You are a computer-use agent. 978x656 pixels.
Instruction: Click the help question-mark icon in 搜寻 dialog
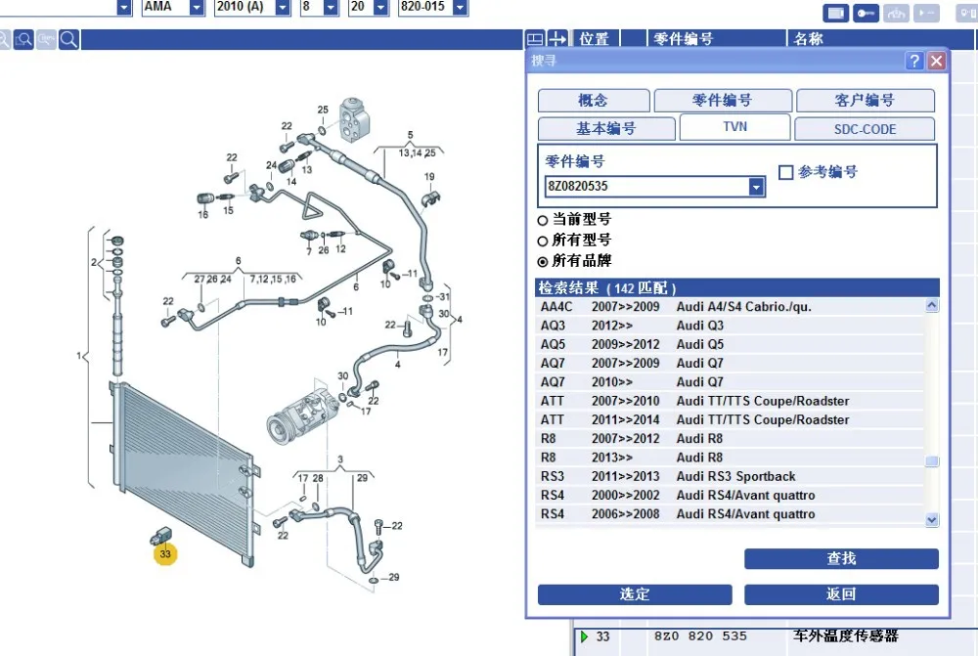click(x=914, y=61)
